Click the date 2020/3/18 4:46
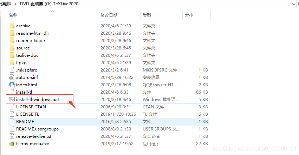Screen dimensions: 299x155 click(116, 99)
